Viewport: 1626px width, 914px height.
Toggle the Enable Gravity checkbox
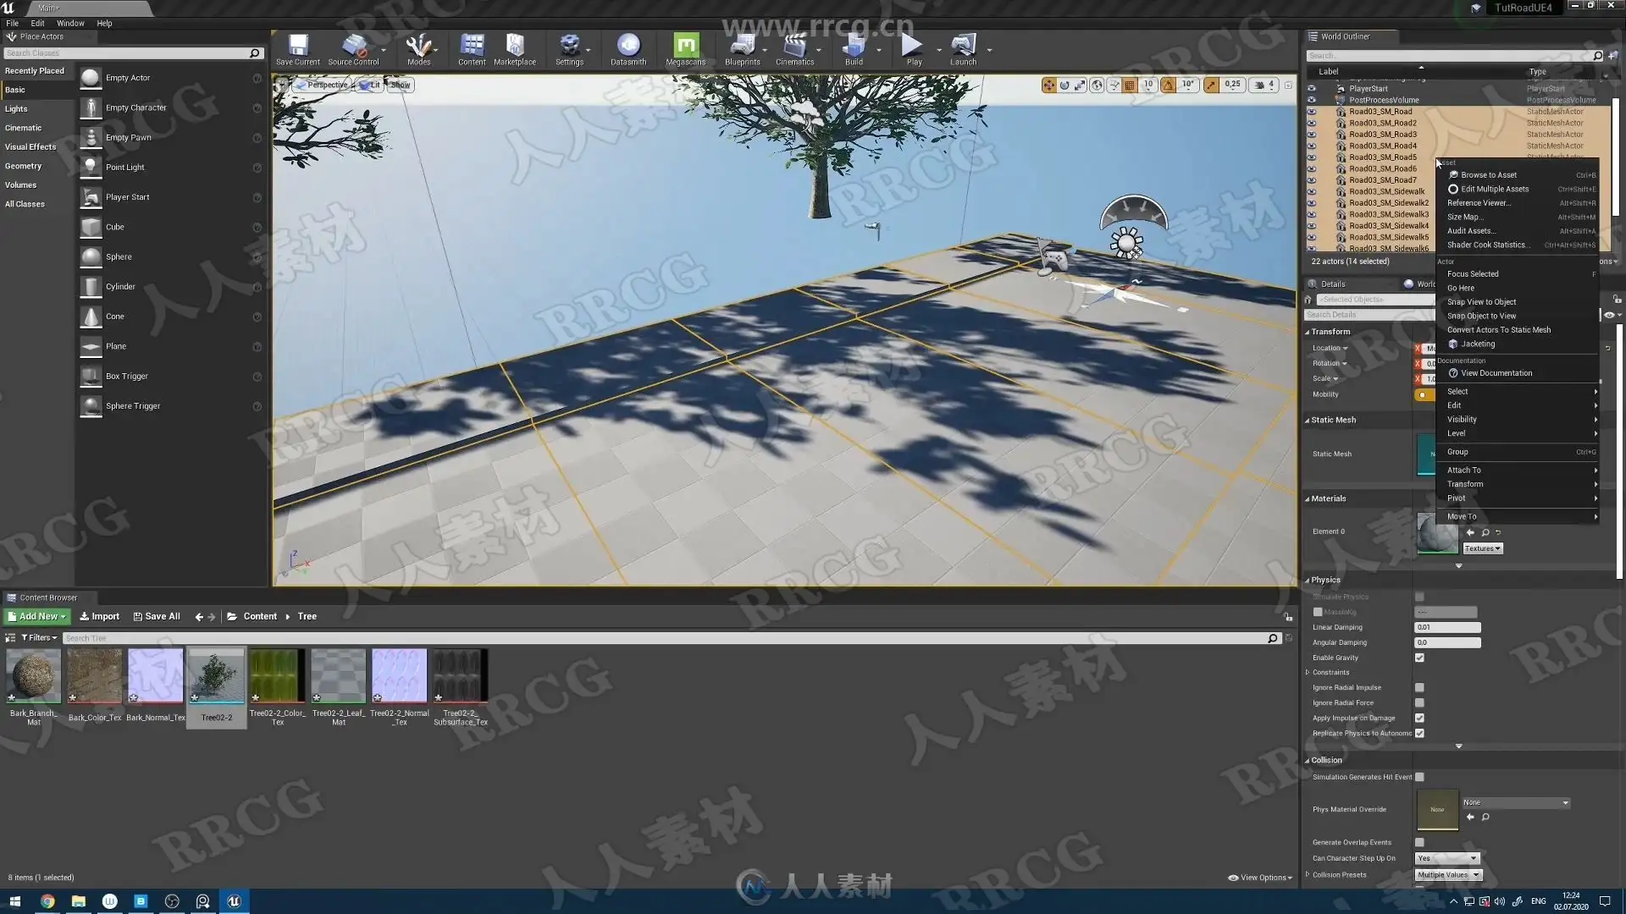1419,658
